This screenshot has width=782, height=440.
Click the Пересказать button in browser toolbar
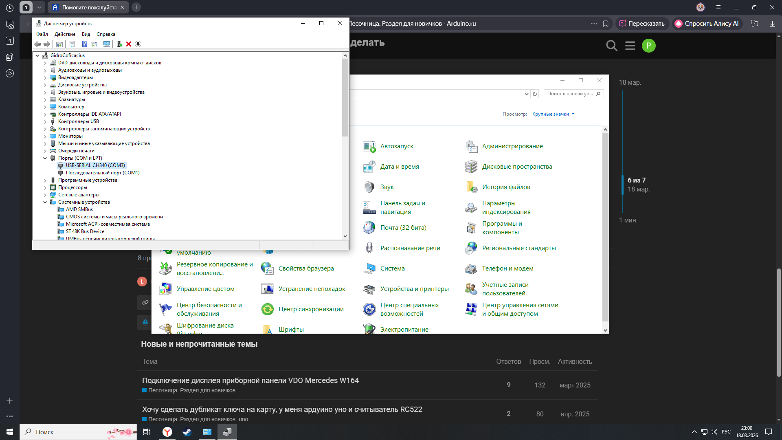642,24
